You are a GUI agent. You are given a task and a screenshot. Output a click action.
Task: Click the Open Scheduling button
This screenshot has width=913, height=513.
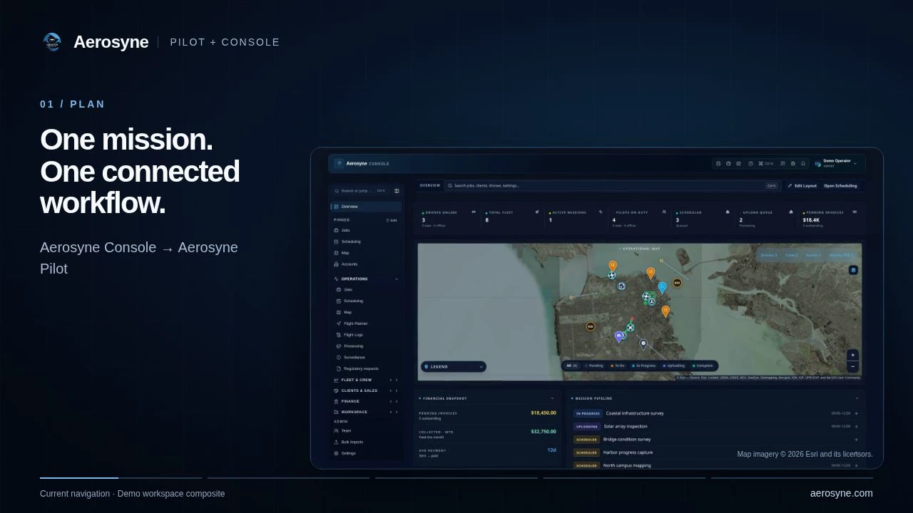[840, 186]
